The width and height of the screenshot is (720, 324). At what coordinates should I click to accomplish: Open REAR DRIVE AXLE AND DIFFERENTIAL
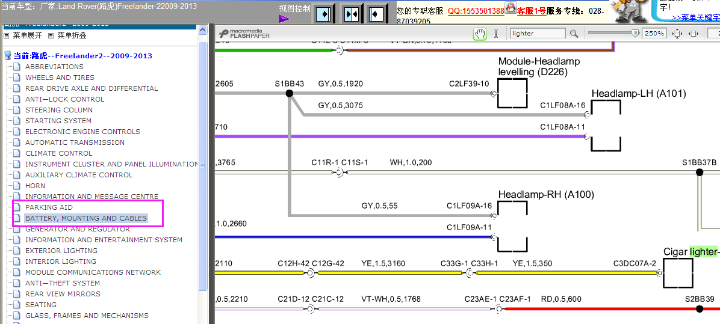coord(92,88)
